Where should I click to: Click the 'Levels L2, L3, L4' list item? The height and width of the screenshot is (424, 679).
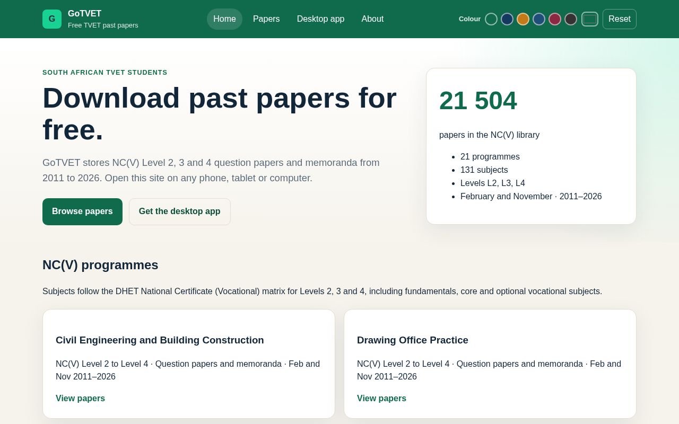point(493,183)
